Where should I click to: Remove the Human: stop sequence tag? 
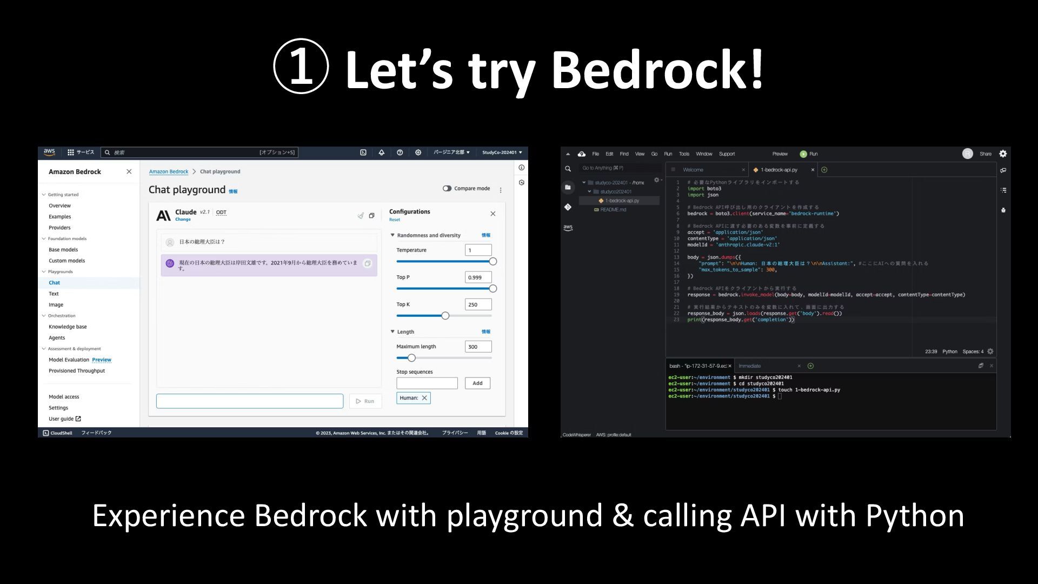click(424, 398)
